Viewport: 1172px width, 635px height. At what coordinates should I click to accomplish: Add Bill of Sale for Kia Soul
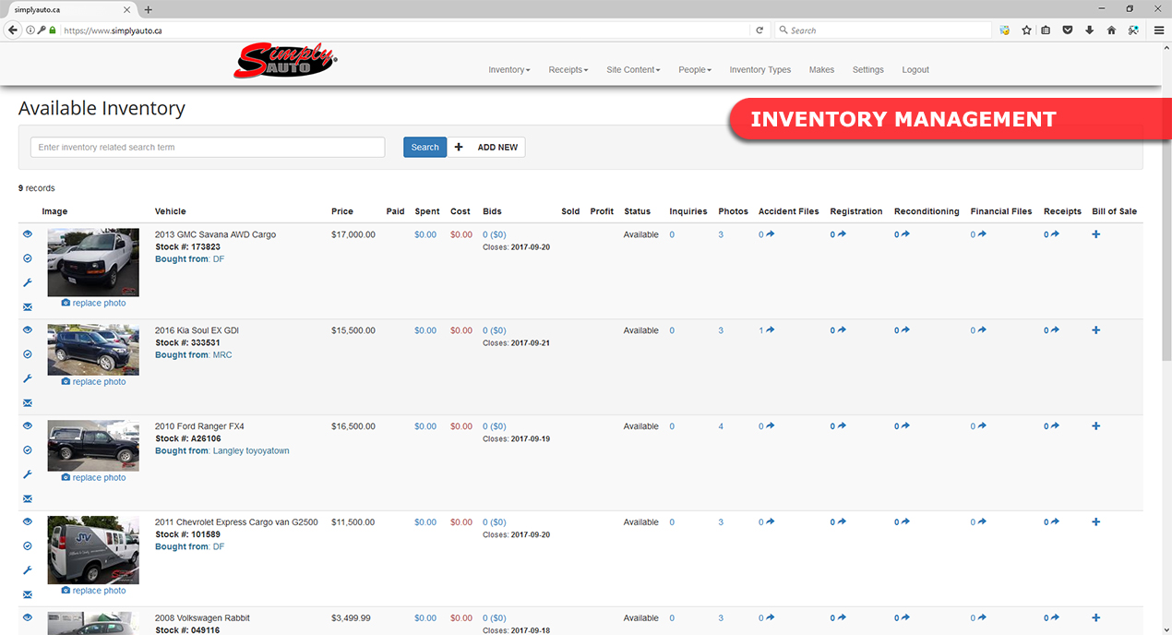coord(1096,330)
